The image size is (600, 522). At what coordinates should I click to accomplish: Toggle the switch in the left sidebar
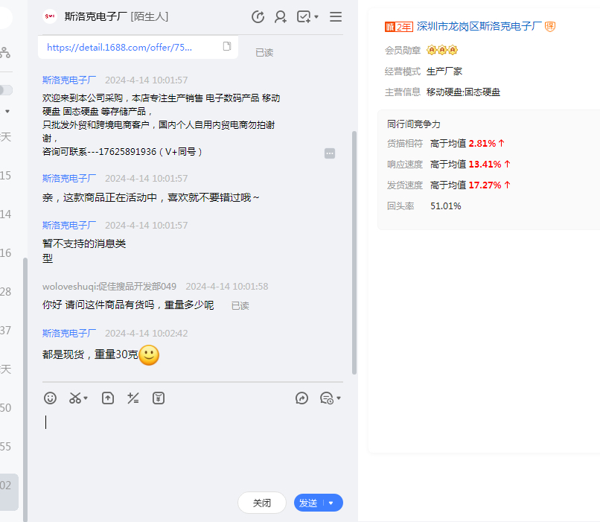[x=5, y=90]
